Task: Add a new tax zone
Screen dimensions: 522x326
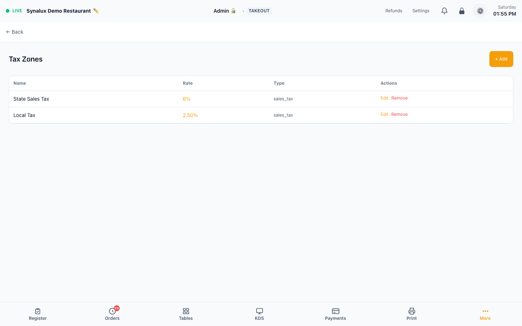Action: tap(501, 59)
